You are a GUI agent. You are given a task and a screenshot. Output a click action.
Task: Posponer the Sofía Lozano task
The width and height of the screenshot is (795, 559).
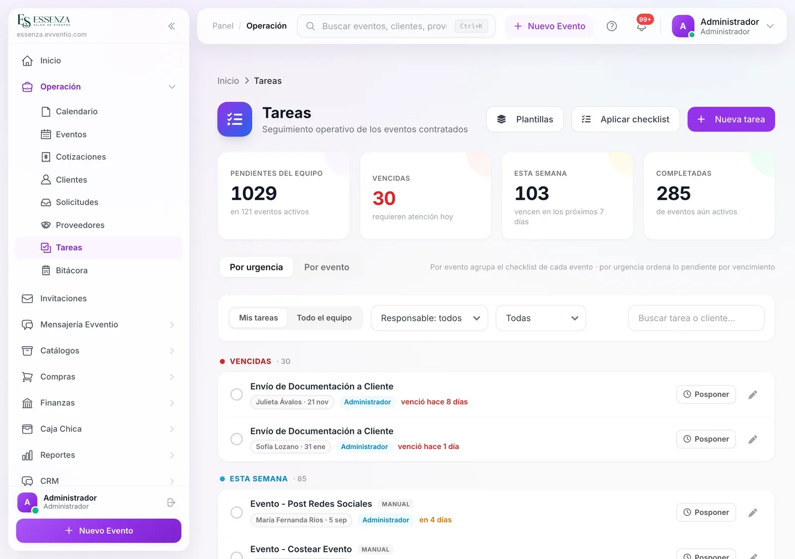(x=706, y=439)
